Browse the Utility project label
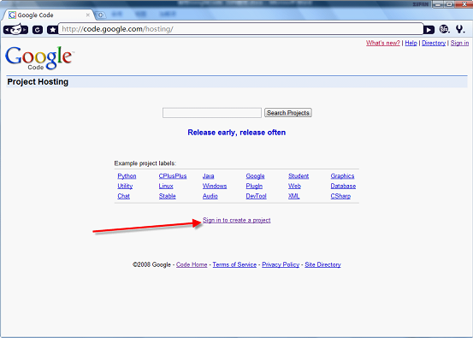The image size is (473, 338). pos(125,186)
